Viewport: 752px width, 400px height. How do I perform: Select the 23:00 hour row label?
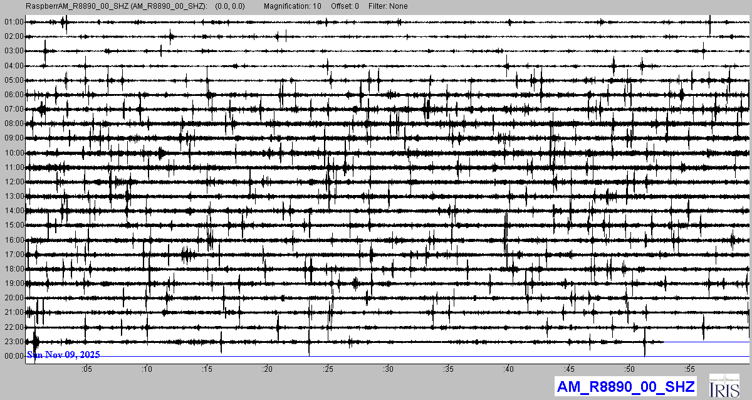tap(14, 342)
